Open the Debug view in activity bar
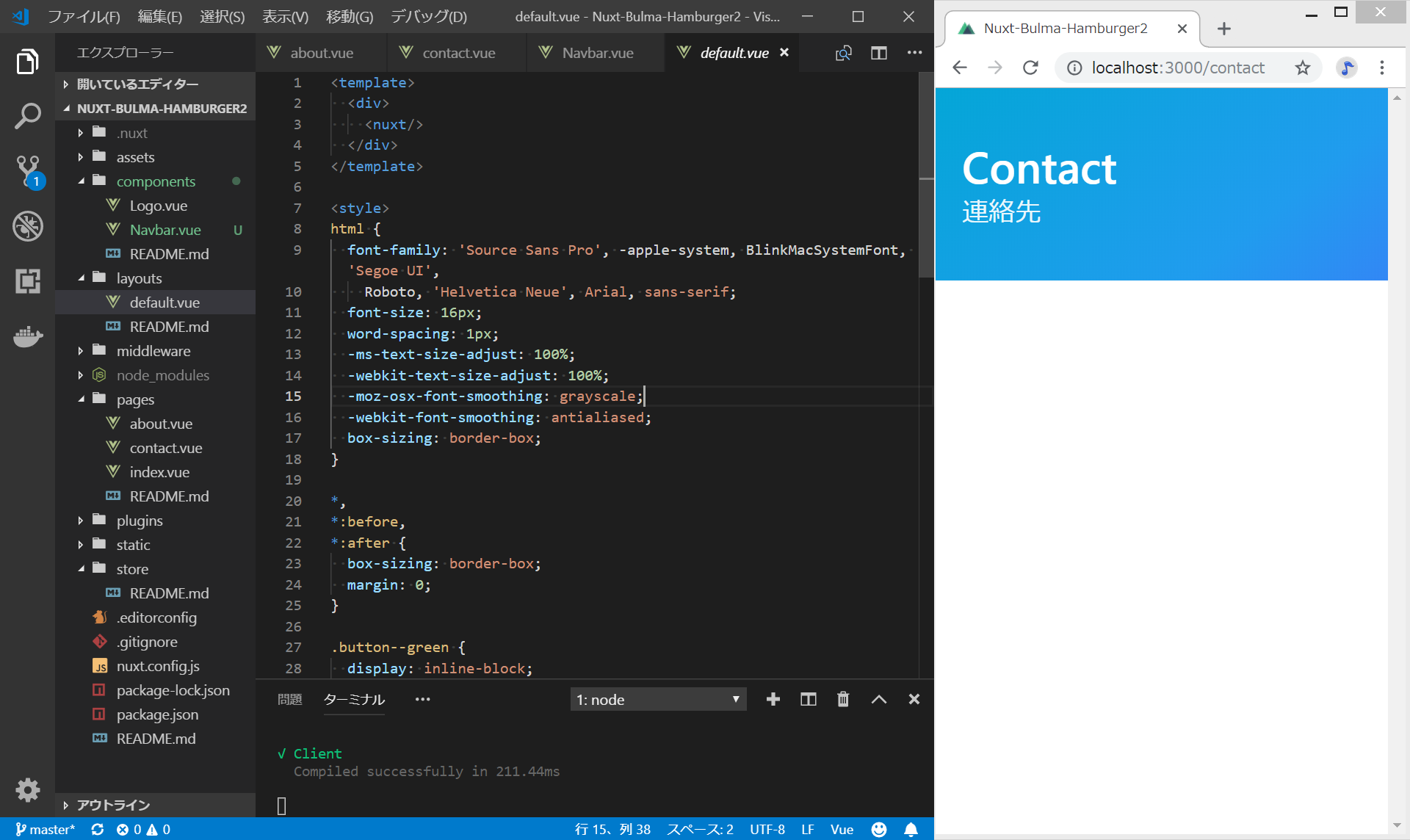 27,226
